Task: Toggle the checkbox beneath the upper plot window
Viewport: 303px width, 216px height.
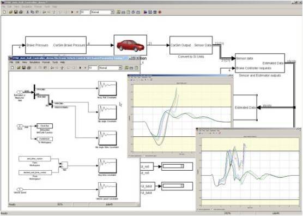Action: (x=129, y=156)
